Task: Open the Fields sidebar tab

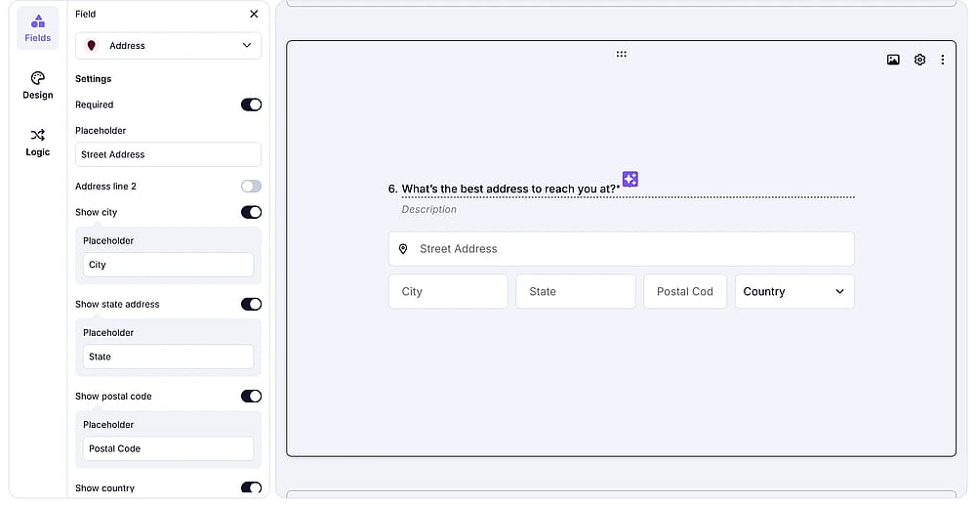Action: (38, 28)
